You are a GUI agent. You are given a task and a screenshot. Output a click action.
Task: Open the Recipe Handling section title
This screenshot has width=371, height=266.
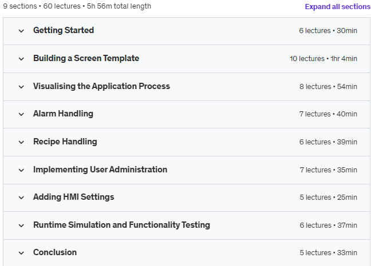click(x=65, y=142)
